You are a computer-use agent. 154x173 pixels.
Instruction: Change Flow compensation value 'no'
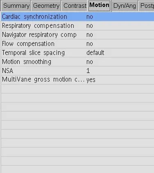[90, 44]
